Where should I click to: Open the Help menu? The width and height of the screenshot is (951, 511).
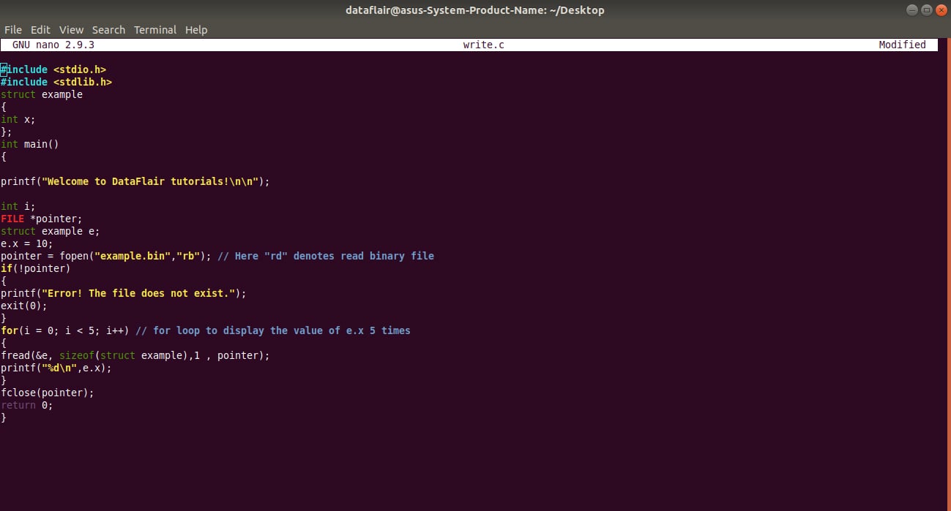click(195, 29)
